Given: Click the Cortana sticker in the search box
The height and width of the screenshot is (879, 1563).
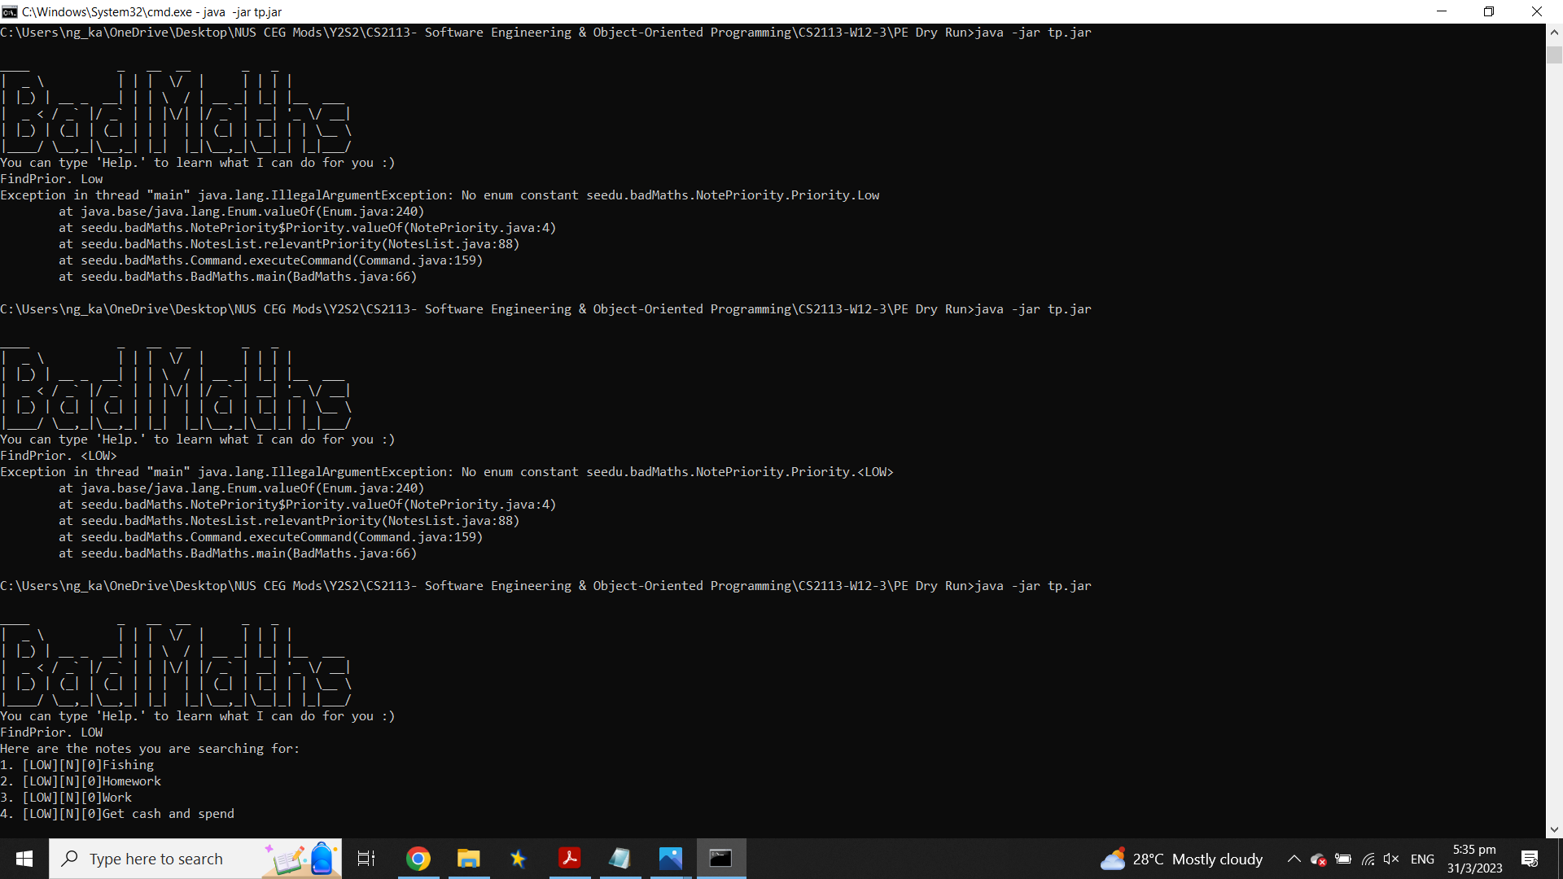Looking at the screenshot, I should pos(300,859).
